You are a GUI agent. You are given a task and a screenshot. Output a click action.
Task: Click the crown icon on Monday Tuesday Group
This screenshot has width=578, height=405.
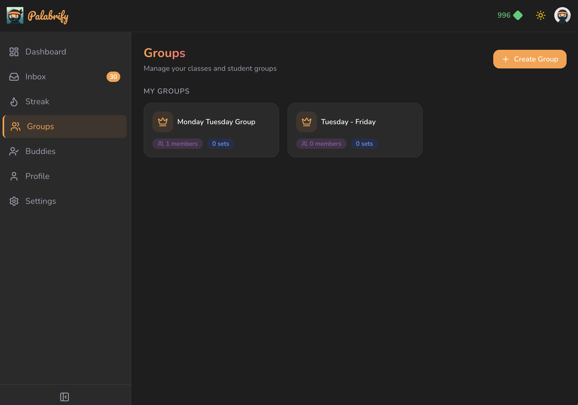coord(163,122)
